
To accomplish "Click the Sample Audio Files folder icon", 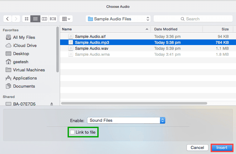I will point(90,19).
